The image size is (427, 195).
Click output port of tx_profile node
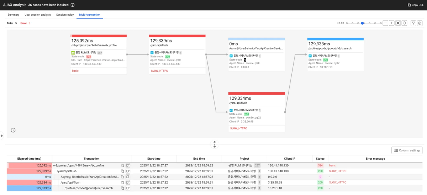pyautogui.click(x=127, y=55)
